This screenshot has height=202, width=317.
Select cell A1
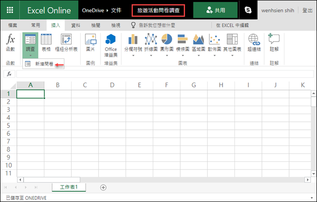[x=31, y=94]
